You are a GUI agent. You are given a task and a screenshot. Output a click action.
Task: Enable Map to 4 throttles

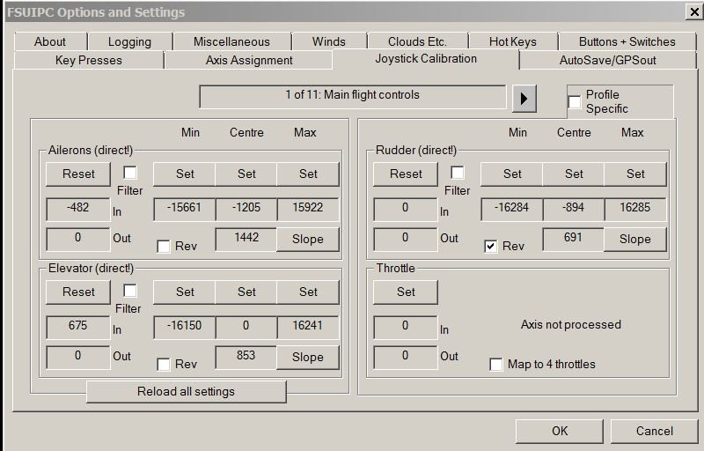(x=496, y=365)
